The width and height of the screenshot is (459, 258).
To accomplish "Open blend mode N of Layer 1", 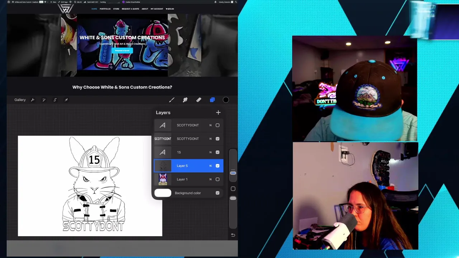I will pos(210,180).
